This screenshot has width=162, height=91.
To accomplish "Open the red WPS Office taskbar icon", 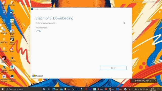I will (106, 89).
